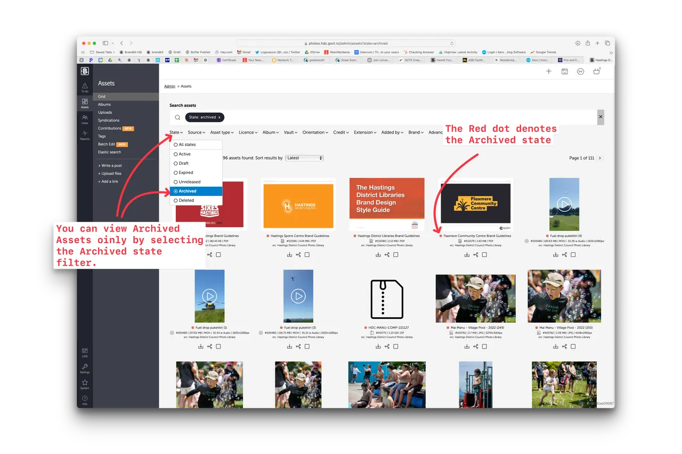Open the DV user avatar menu

[580, 71]
